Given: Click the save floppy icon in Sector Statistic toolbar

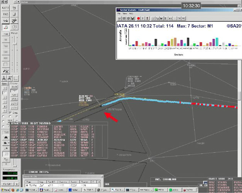Looking at the screenshot, I should click(132, 19).
